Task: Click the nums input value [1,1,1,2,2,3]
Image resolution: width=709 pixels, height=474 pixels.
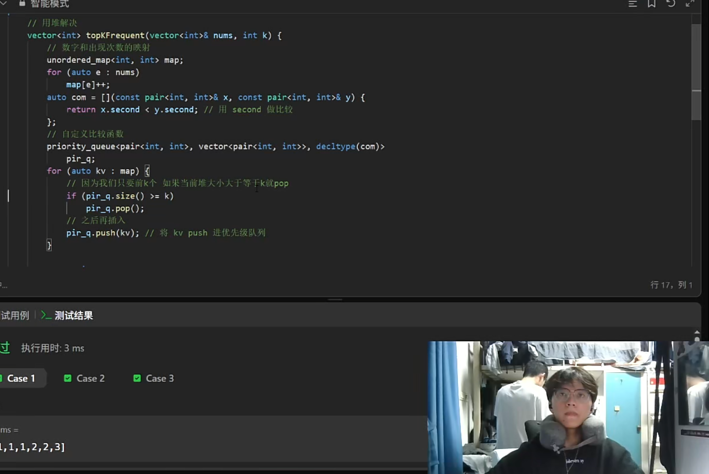Action: coord(32,447)
